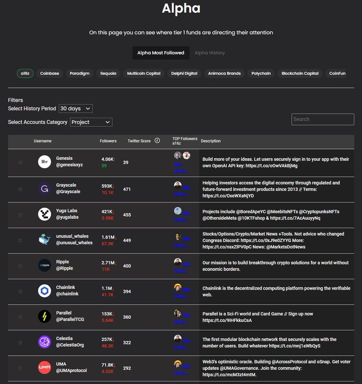
Task: Click top follower avatar in UMA row
Action: pyautogui.click(x=178, y=364)
